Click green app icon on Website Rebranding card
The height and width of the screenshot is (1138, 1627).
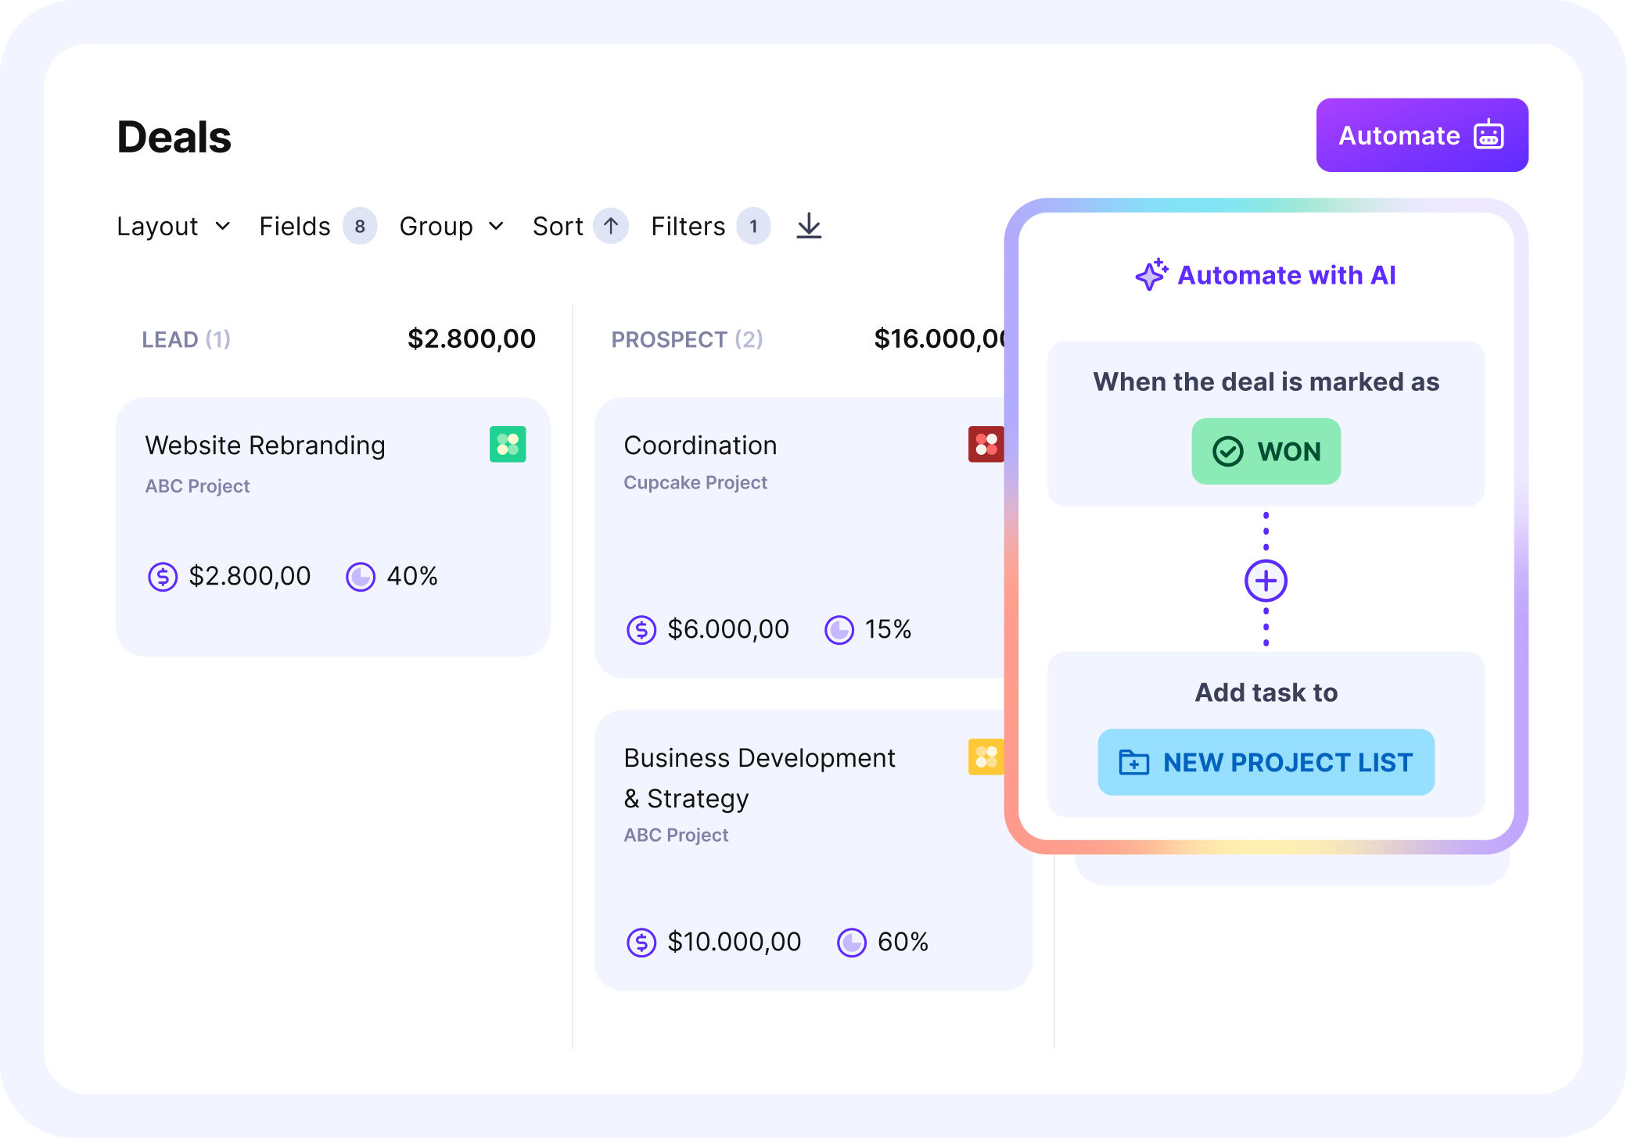[508, 444]
